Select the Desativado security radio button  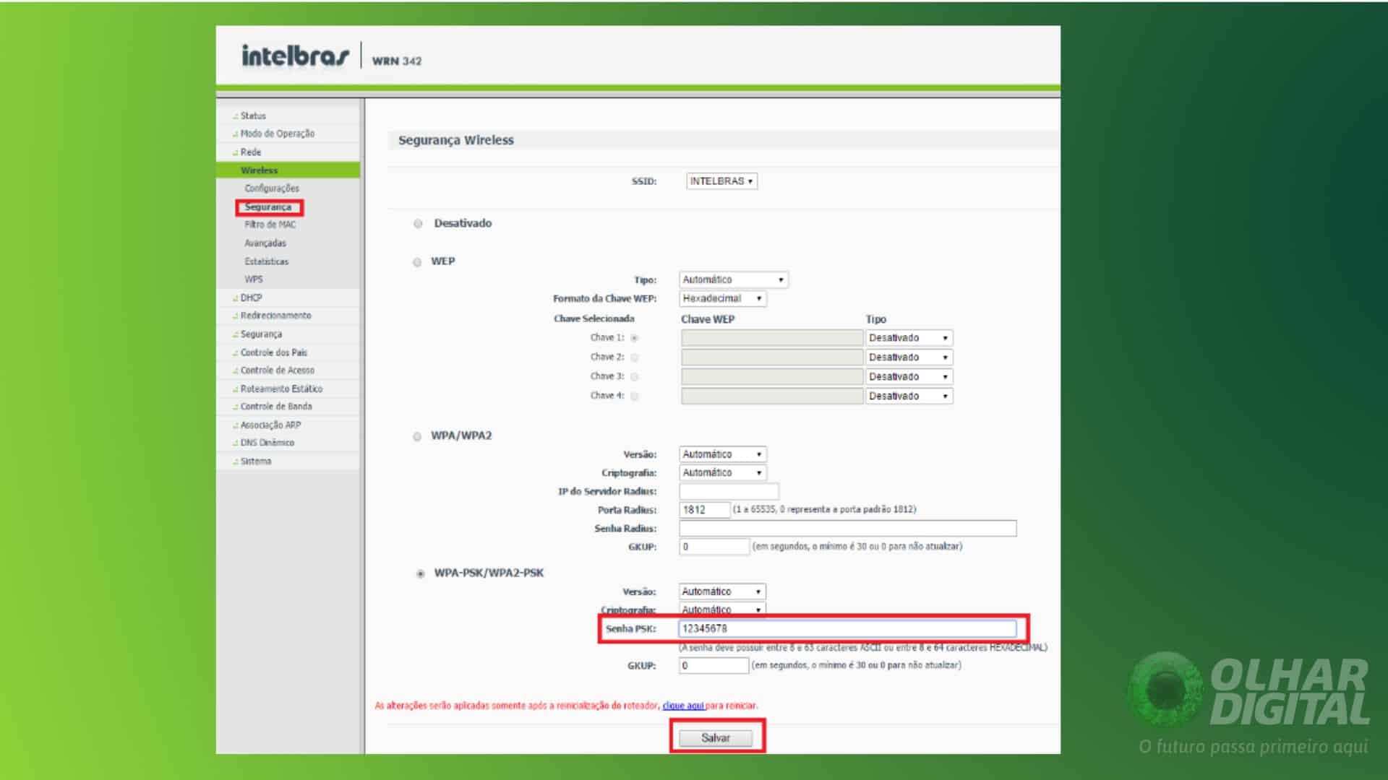pyautogui.click(x=418, y=224)
